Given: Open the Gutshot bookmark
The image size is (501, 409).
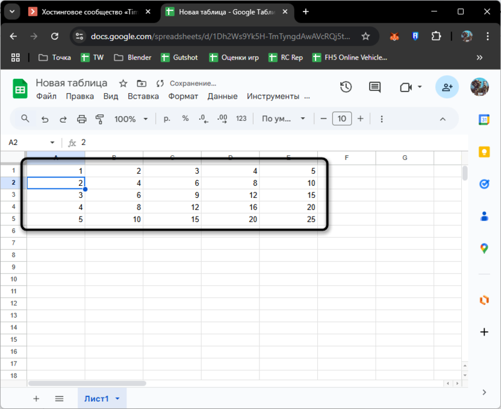Looking at the screenshot, I should (x=179, y=58).
